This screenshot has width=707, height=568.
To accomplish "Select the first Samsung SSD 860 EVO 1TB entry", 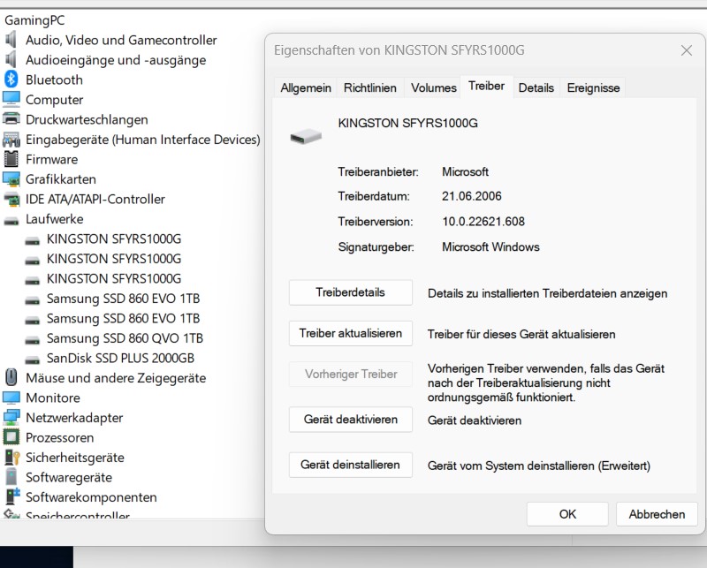I will pos(123,299).
